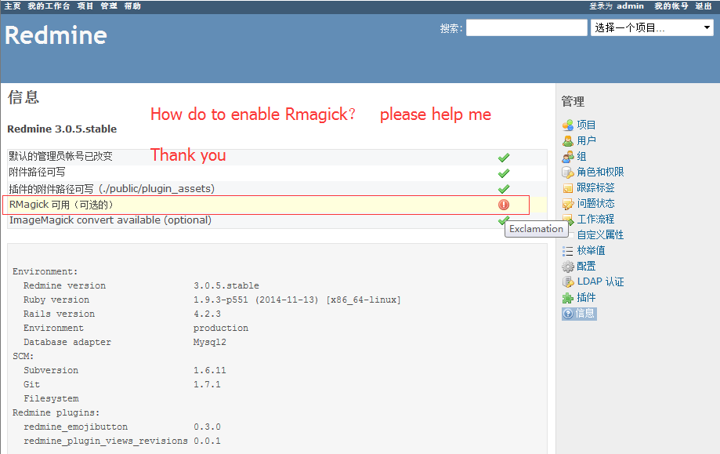Open 组 link in admin sidebar
The image size is (720, 454).
(581, 156)
